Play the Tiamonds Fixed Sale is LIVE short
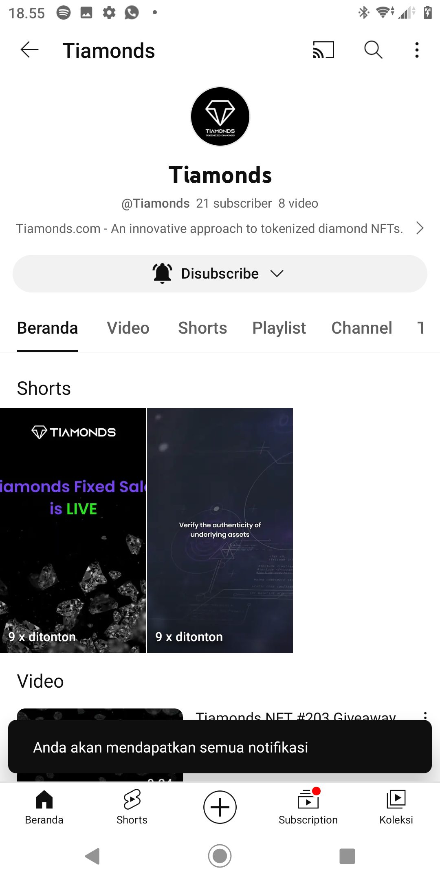This screenshot has height=881, width=440. tap(73, 530)
